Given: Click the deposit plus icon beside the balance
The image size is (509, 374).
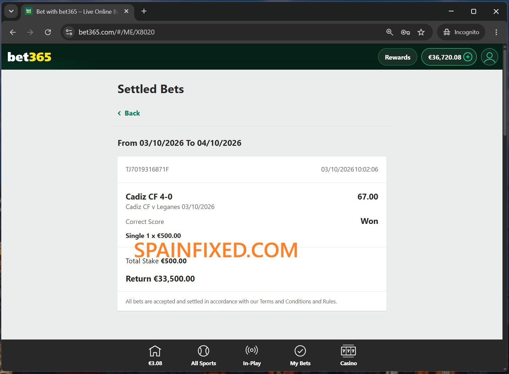Looking at the screenshot, I should (468, 57).
